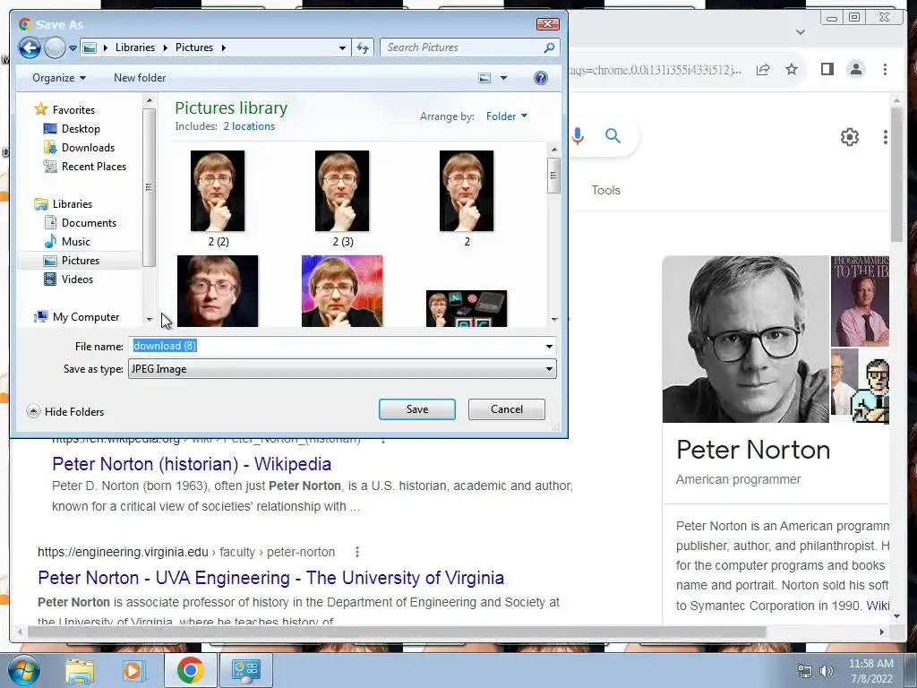Click the File name input field
This screenshot has height=688, width=917.
tap(337, 346)
